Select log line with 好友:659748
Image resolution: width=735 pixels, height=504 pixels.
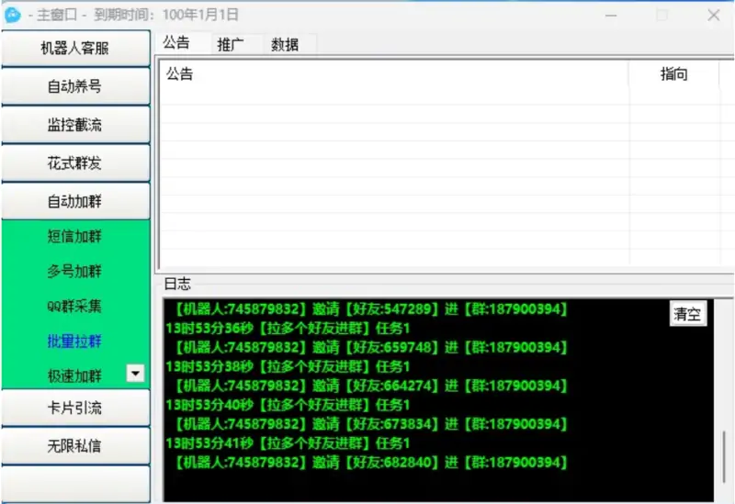[x=371, y=348]
